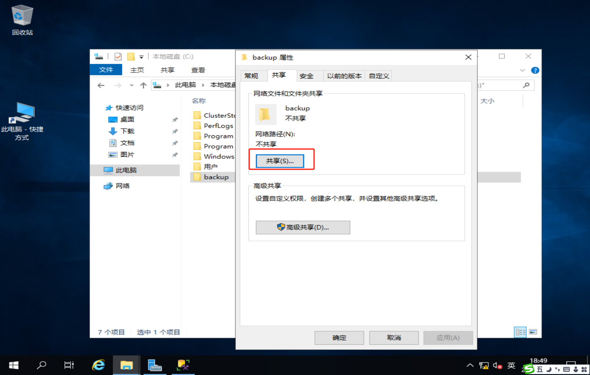Image resolution: width=590 pixels, height=375 pixels.
Task: Click the green Sogou S logo
Action: coord(529,369)
